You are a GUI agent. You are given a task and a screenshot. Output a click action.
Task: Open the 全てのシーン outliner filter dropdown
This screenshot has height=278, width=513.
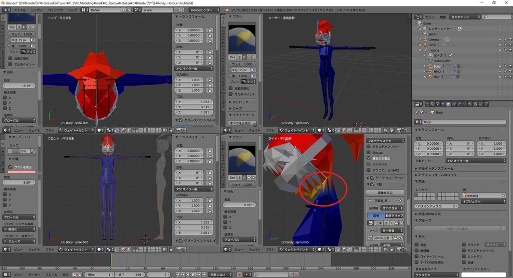click(464, 17)
